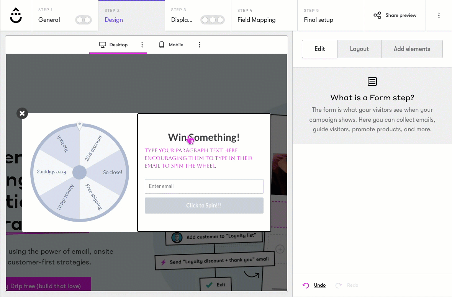
Task: Open the Step 2 Design tab
Action: pyautogui.click(x=131, y=15)
